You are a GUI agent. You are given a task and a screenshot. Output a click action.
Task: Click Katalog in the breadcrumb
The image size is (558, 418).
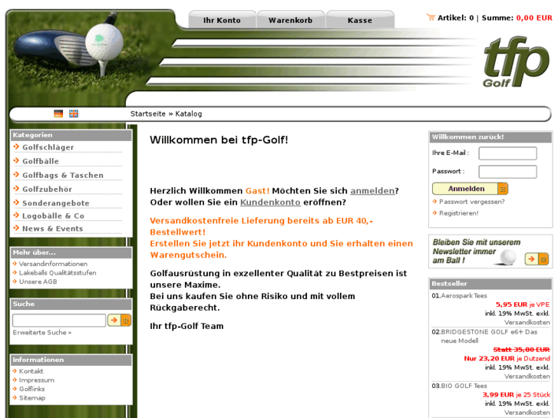(189, 114)
